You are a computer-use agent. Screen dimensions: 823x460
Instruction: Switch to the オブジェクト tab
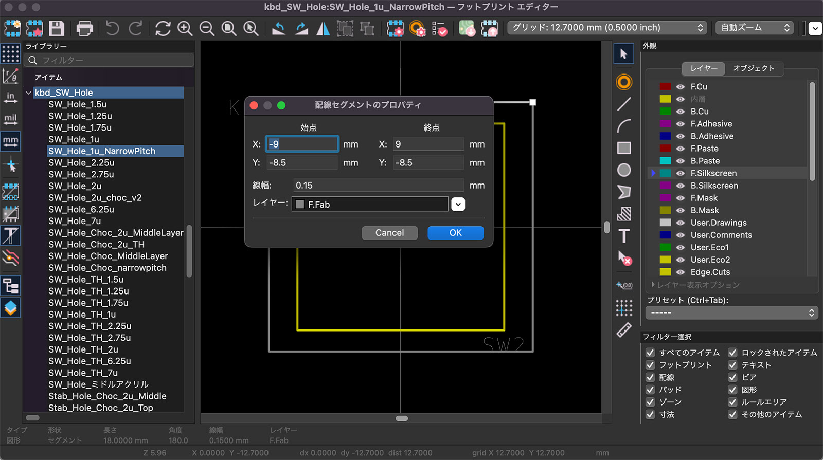(754, 68)
